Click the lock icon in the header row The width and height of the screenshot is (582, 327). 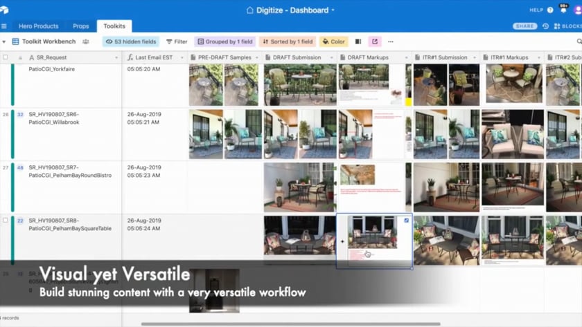[20, 58]
